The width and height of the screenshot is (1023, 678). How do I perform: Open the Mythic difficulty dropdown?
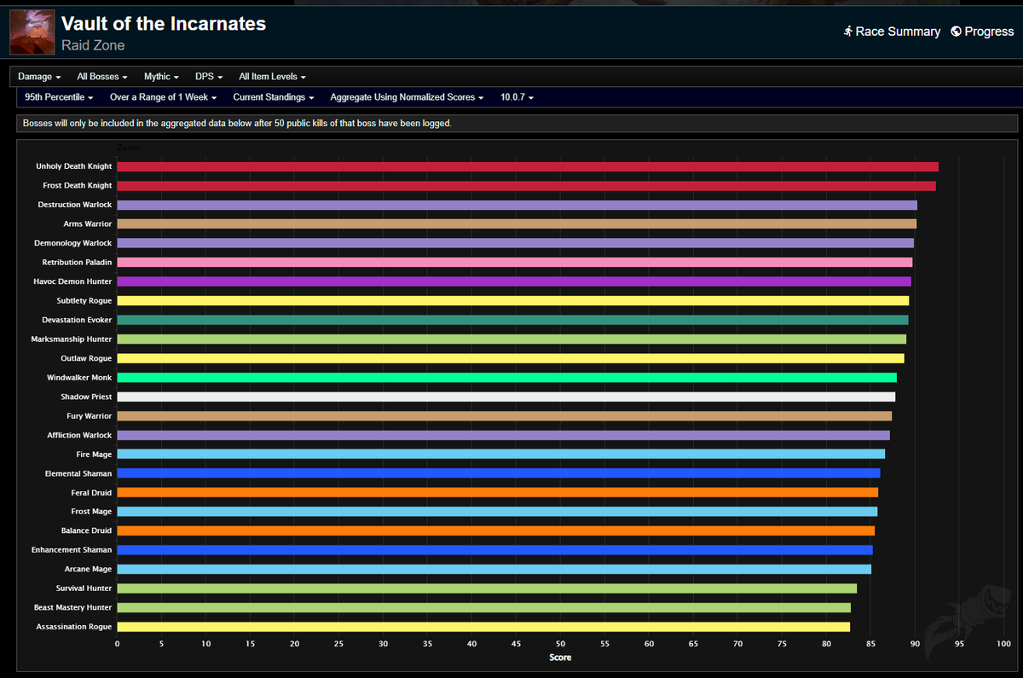click(x=161, y=77)
